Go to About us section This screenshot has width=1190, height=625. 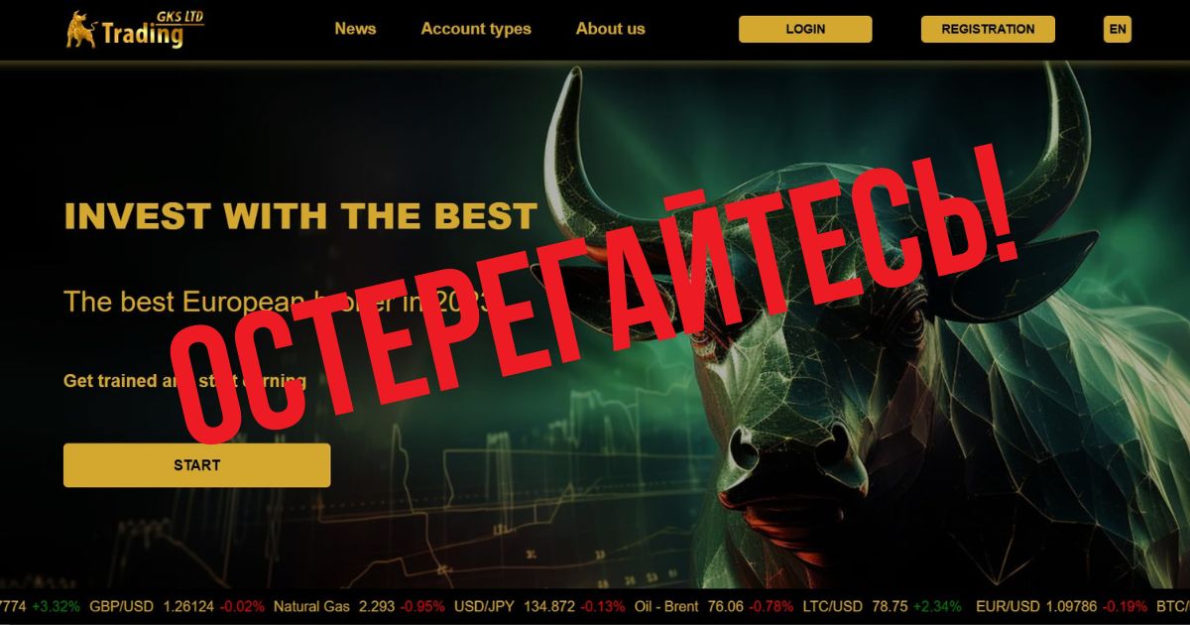click(x=610, y=29)
